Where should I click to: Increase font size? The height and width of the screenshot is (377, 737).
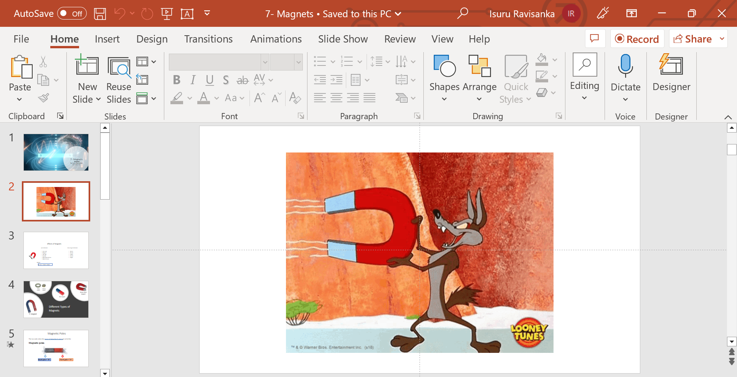[x=259, y=98]
